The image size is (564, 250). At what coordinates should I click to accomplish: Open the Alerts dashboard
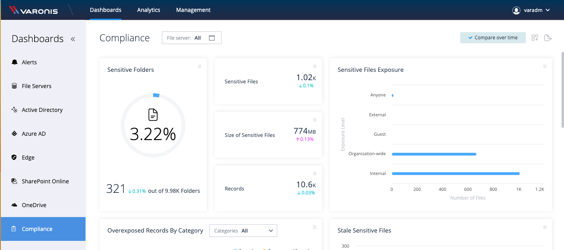pyautogui.click(x=29, y=62)
